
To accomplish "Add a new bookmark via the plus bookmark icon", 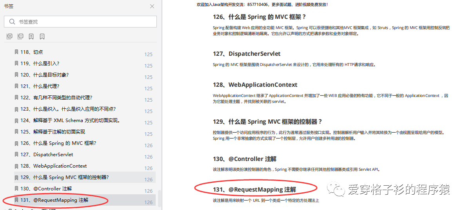I will pos(31,37).
